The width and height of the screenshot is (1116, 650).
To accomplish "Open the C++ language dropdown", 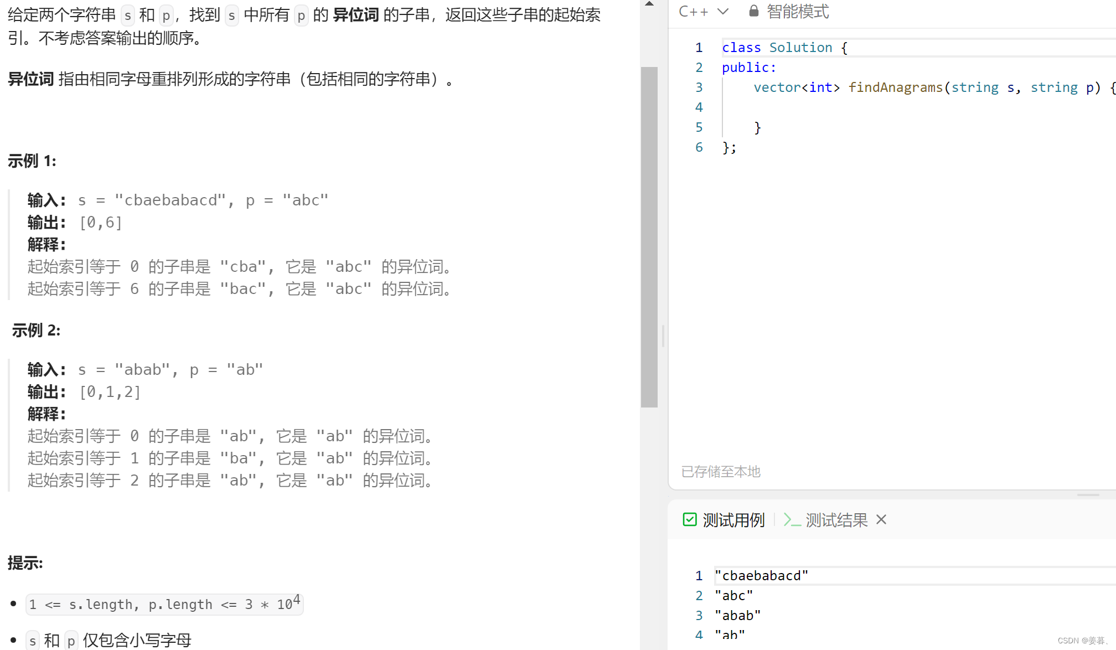I will point(693,11).
